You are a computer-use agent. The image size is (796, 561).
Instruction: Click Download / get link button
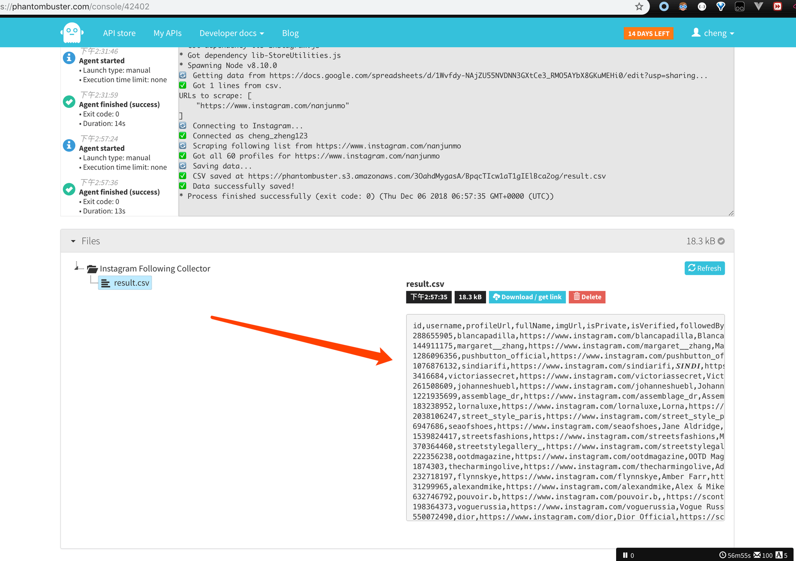527,297
